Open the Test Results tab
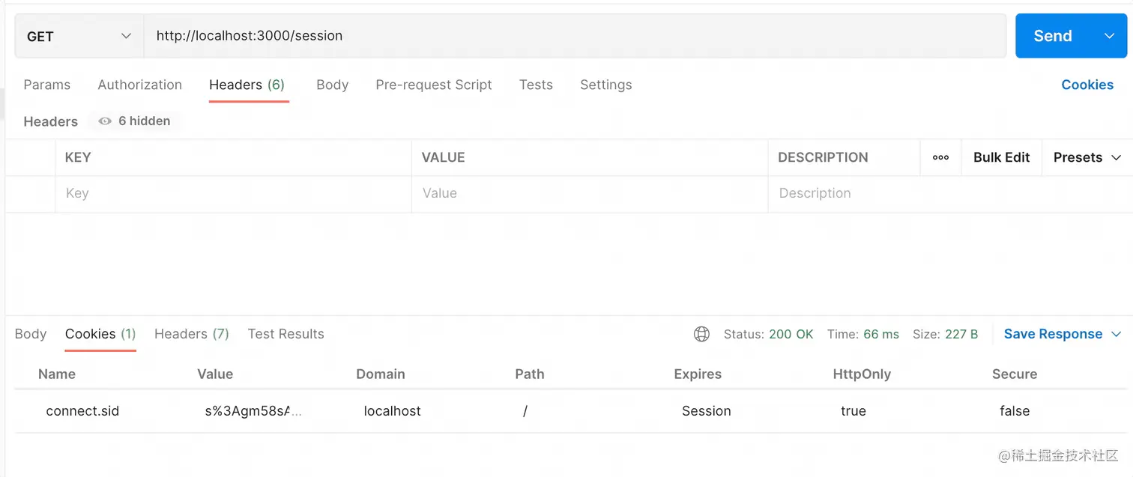Screen dimensions: 1133x477 click(285, 334)
